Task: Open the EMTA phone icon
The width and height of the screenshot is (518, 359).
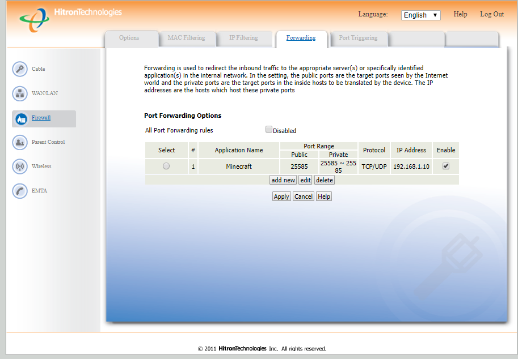Action: 20,191
